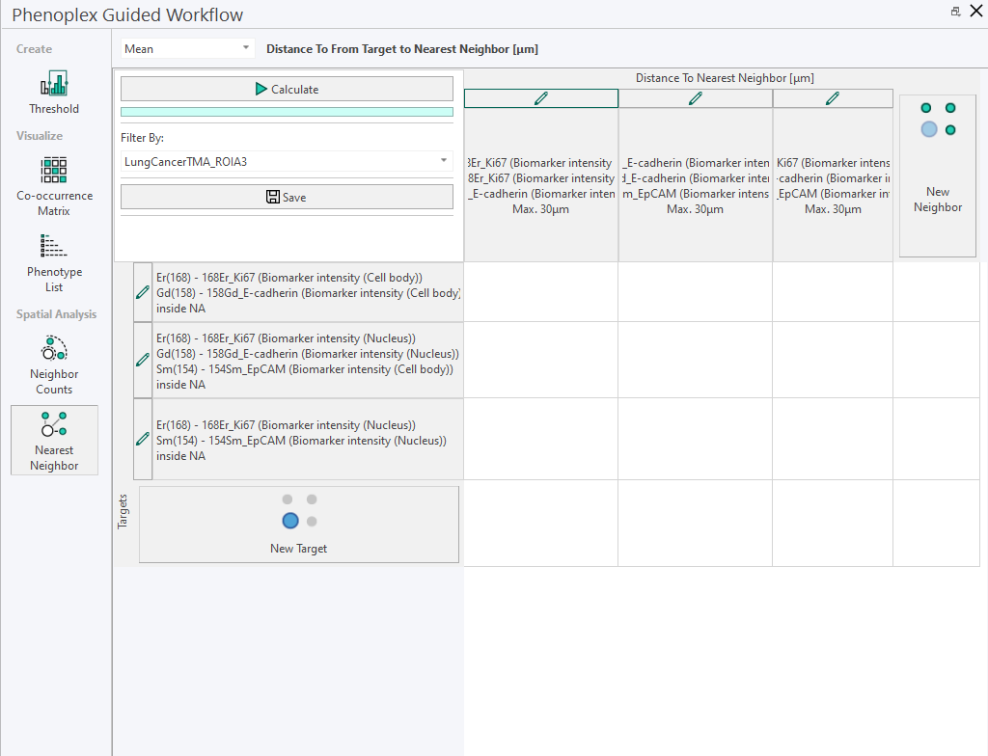This screenshot has width=988, height=756.
Task: Save the nearest neighbor results
Action: pos(287,197)
